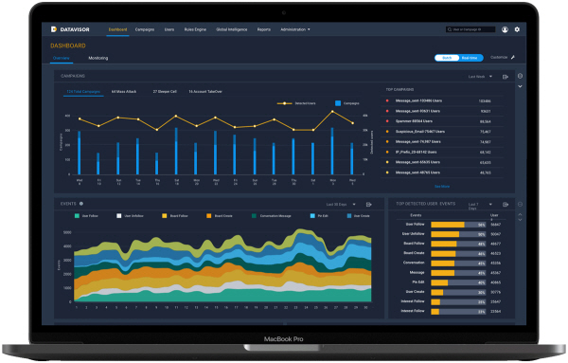
Task: Toggle Pin Edit legend series
Action: pos(320,216)
